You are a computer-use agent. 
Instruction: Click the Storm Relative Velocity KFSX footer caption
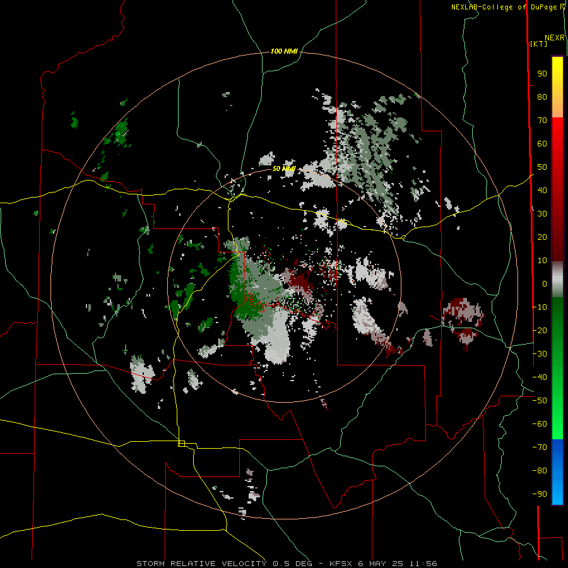pyautogui.click(x=287, y=564)
